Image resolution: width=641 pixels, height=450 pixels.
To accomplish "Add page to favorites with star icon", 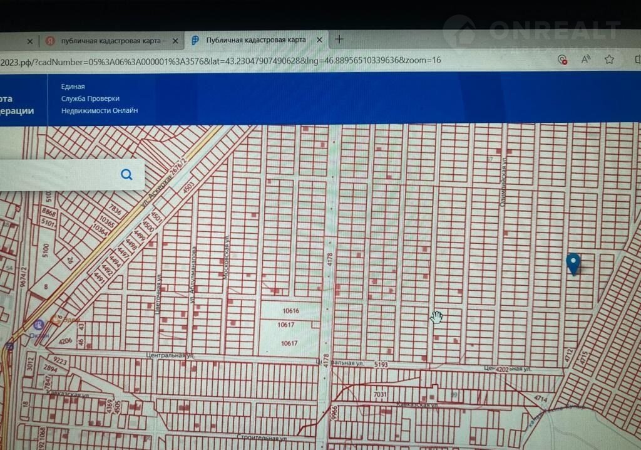I will [609, 60].
